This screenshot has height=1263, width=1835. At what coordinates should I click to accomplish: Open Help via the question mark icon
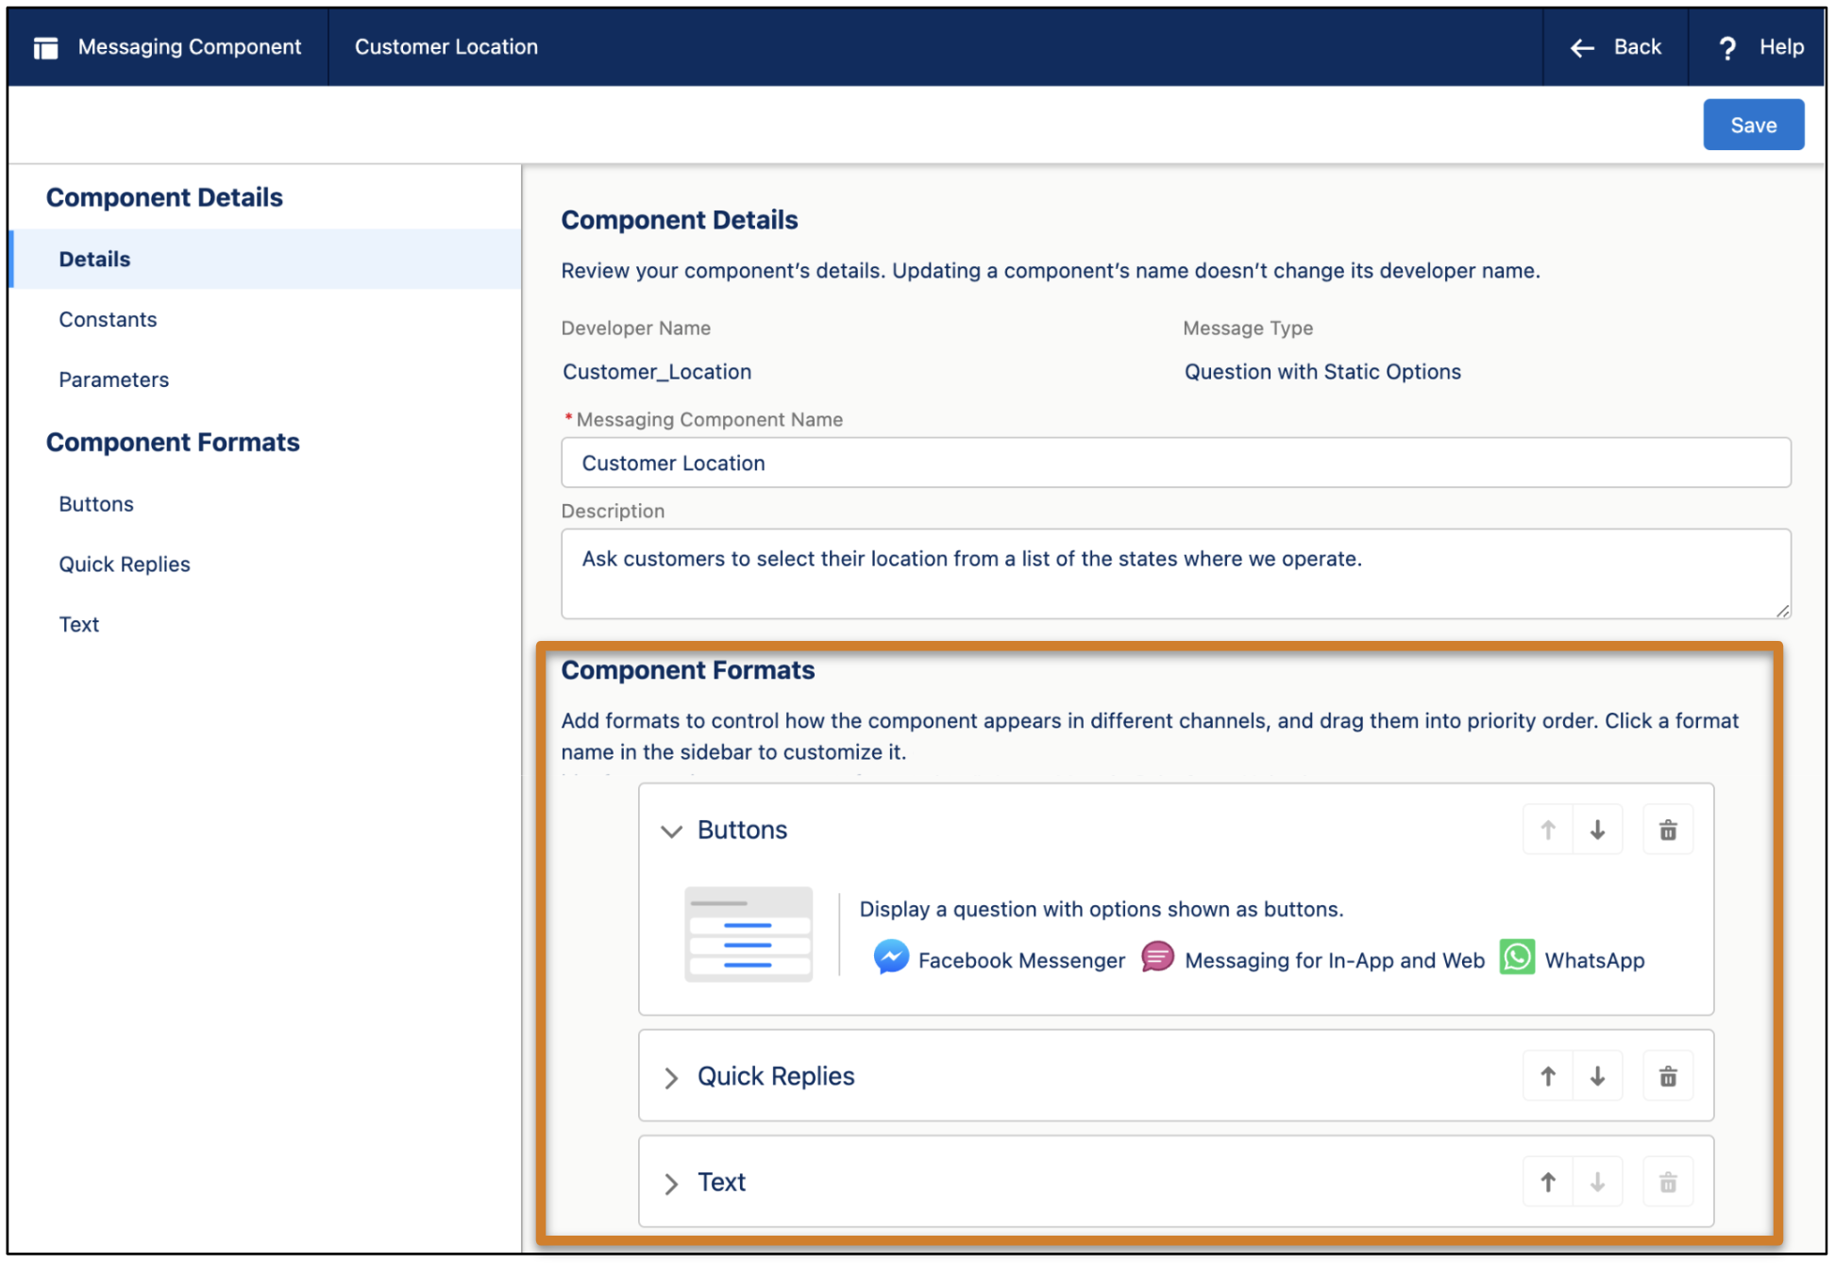click(1727, 46)
